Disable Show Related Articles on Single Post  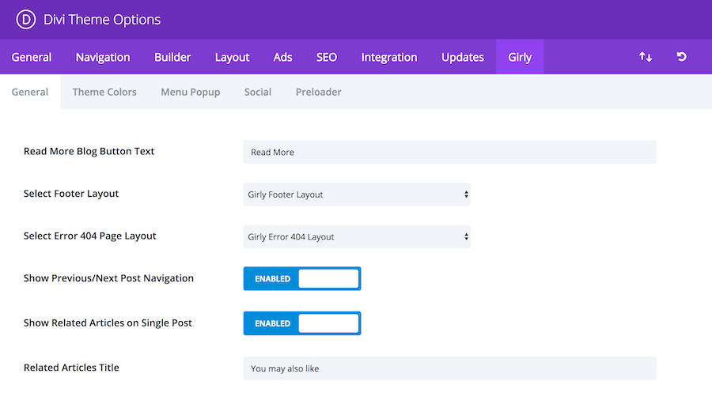coord(302,323)
